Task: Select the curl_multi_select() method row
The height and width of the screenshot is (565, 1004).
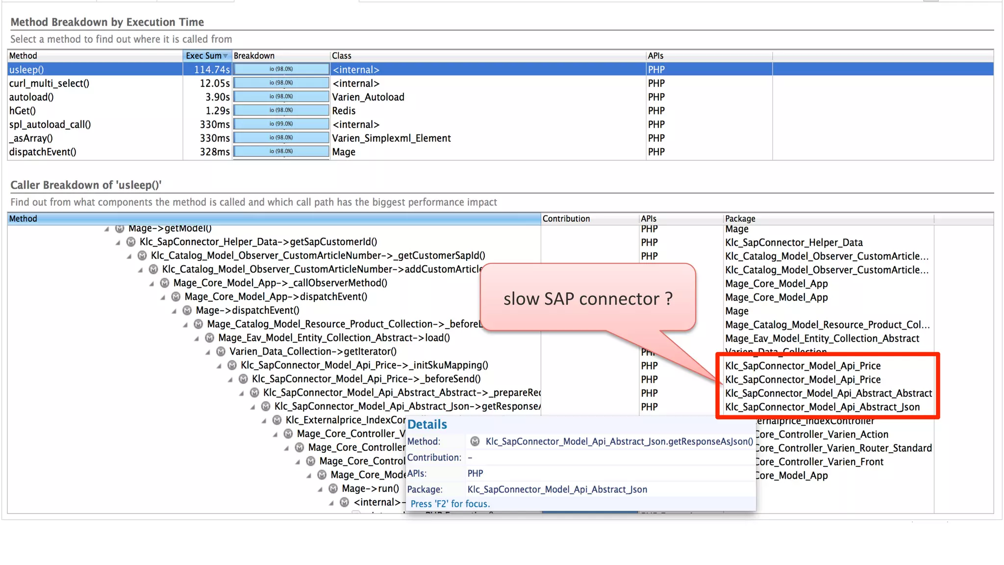Action: (500, 83)
